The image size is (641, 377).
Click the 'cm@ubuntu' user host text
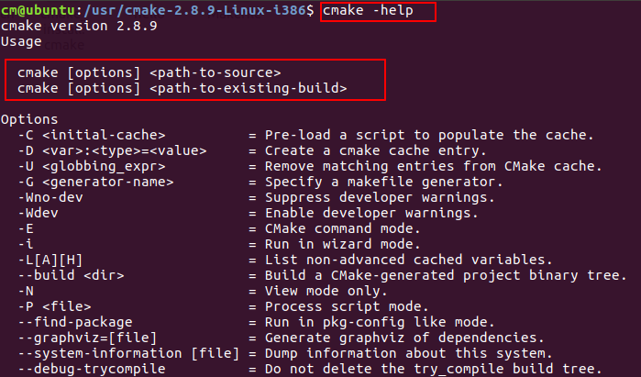point(38,10)
